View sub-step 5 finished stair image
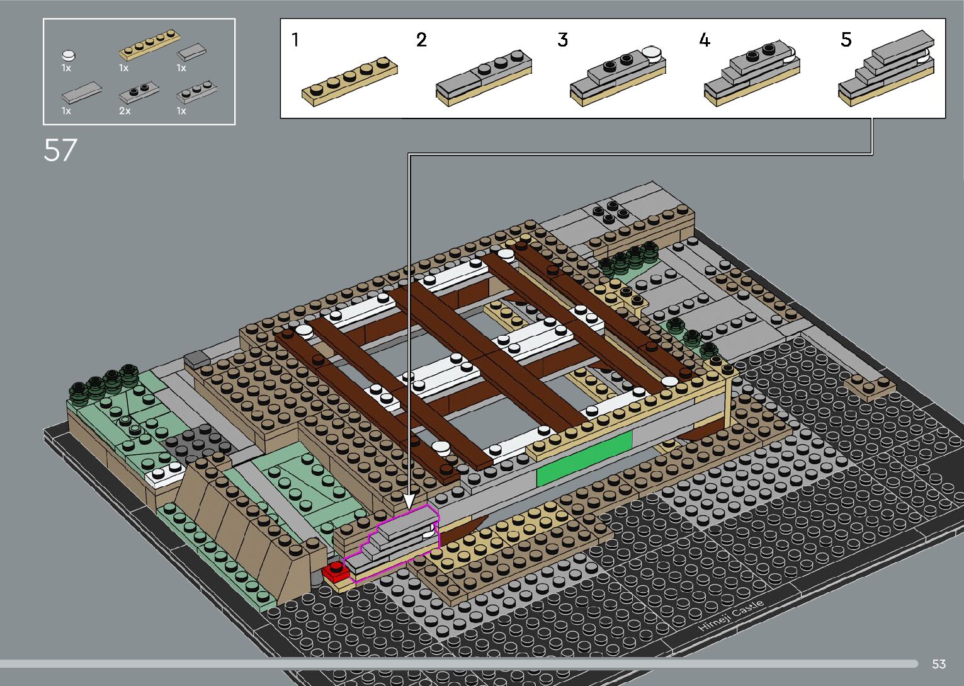The width and height of the screenshot is (964, 686). [886, 66]
